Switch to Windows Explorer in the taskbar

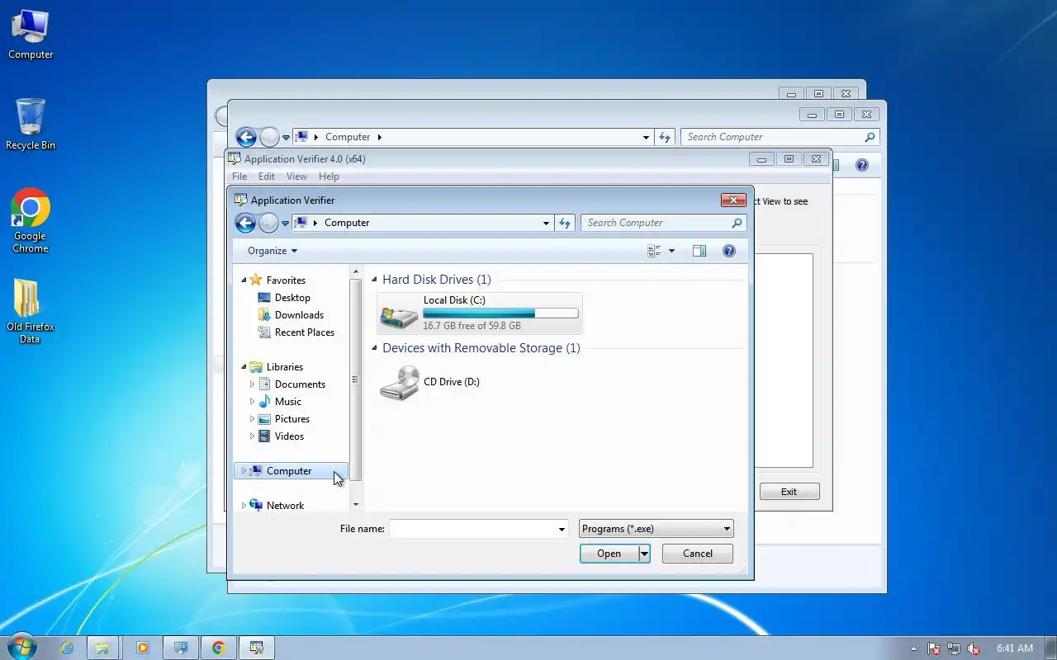102,648
